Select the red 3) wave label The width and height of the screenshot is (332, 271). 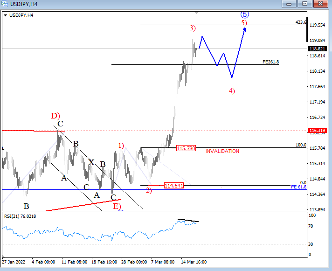(193, 28)
